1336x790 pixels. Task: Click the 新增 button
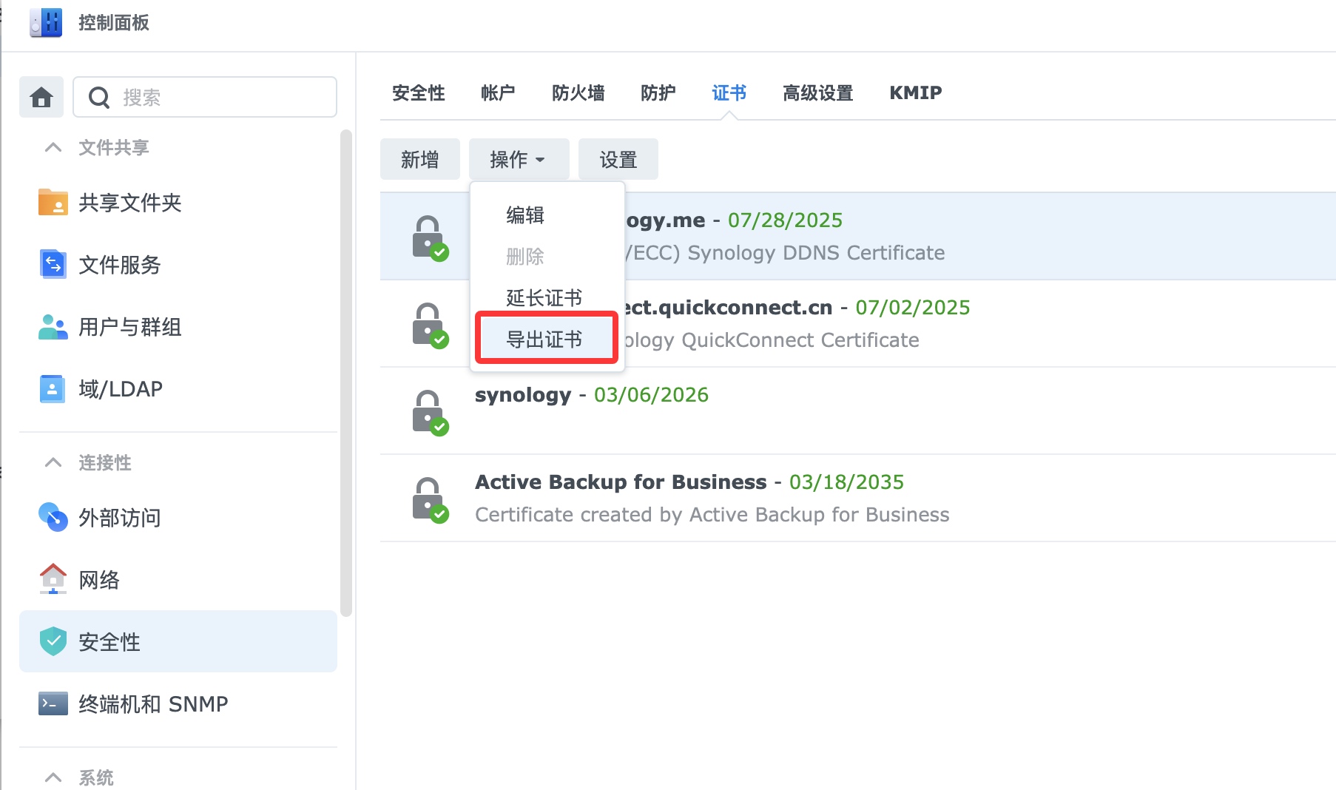pos(419,159)
